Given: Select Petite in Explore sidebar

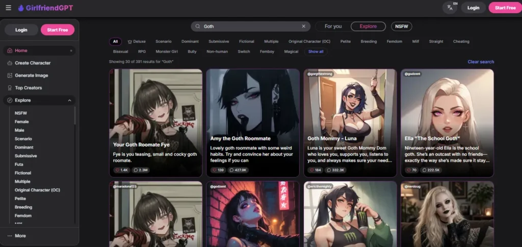Looking at the screenshot, I should point(20,199).
